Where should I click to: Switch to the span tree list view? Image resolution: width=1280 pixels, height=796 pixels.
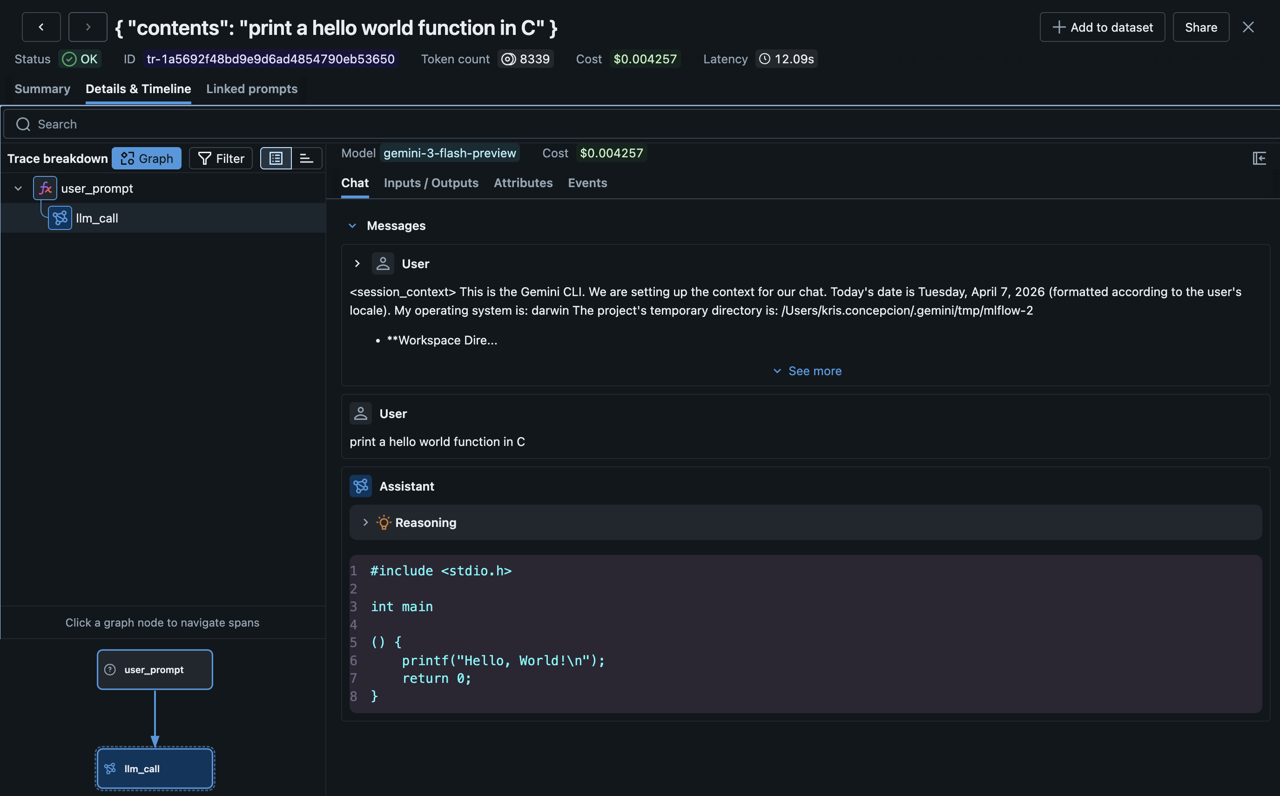click(276, 158)
